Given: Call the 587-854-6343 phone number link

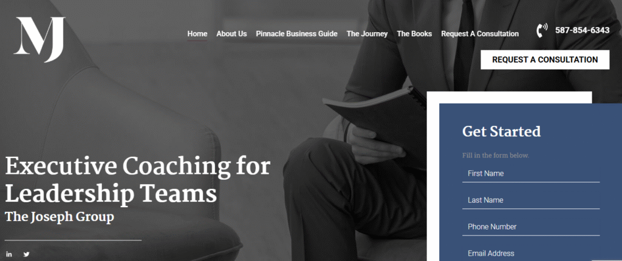Looking at the screenshot, I should [x=583, y=30].
